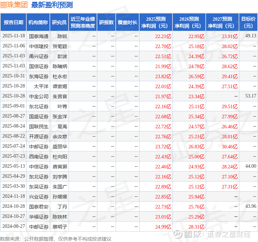Click the target price 53.17
The height and width of the screenshot is (242, 258).
point(251,96)
